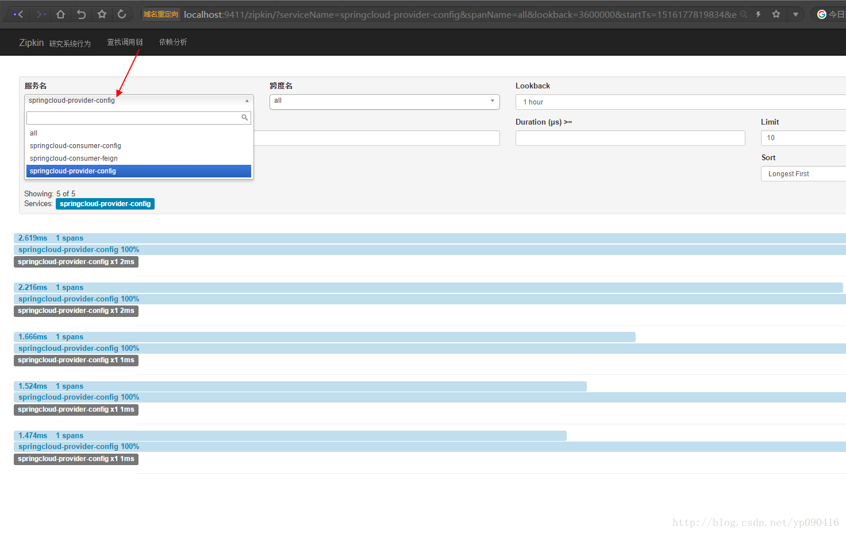The width and height of the screenshot is (846, 534).
Task: Reload the page with the refresh icon
Action: [x=122, y=14]
